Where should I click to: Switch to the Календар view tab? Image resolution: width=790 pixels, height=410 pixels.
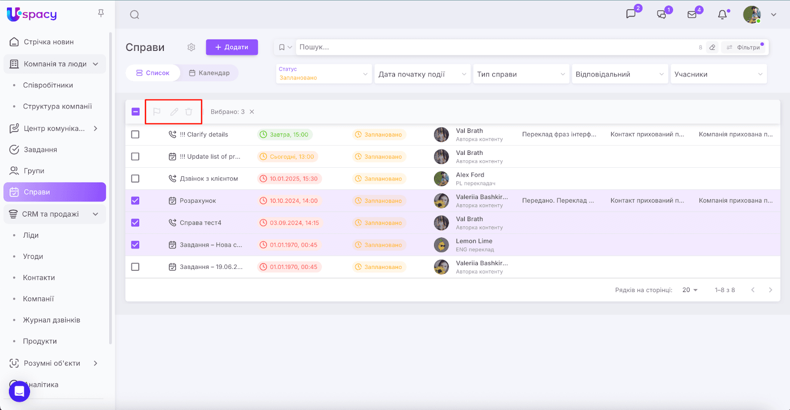click(x=209, y=73)
